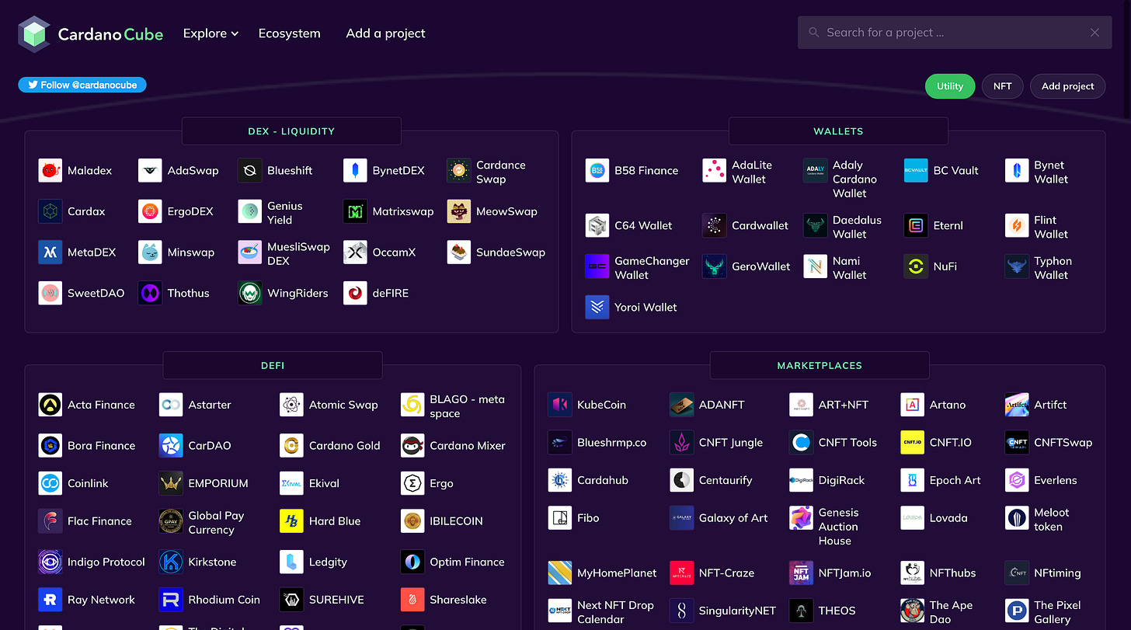This screenshot has width=1131, height=630.
Task: Click the CardanoCube logo
Action: click(91, 34)
